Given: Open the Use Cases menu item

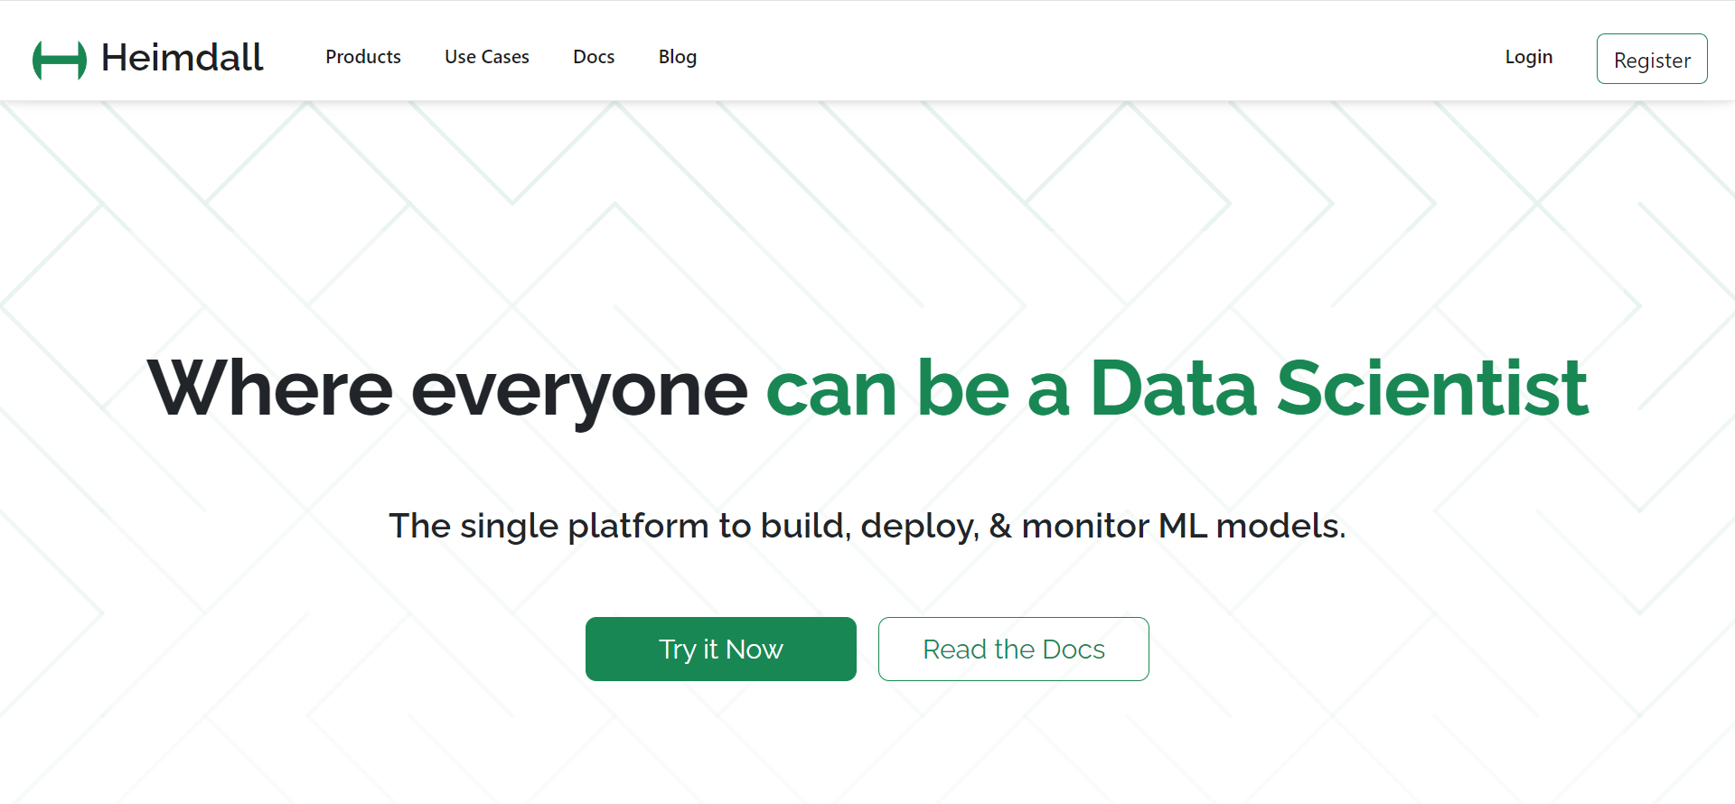Looking at the screenshot, I should (x=487, y=57).
